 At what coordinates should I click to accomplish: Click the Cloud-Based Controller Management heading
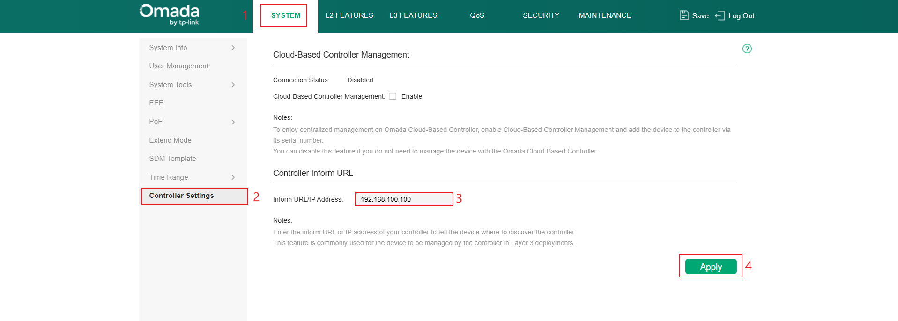341,55
